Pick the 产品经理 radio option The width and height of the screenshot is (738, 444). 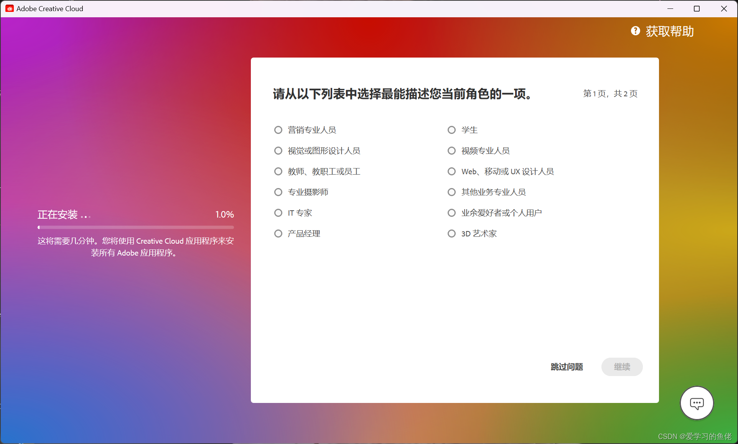pos(278,234)
